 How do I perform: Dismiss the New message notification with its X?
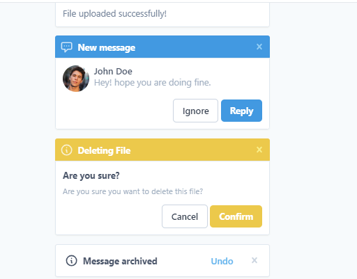point(259,47)
